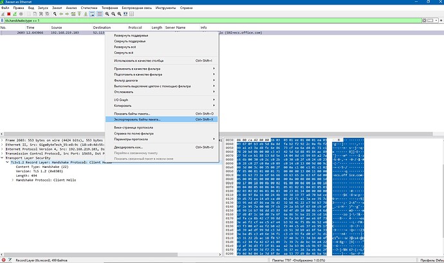Click the display filter input field
The width and height of the screenshot is (444, 263).
coord(193,21)
